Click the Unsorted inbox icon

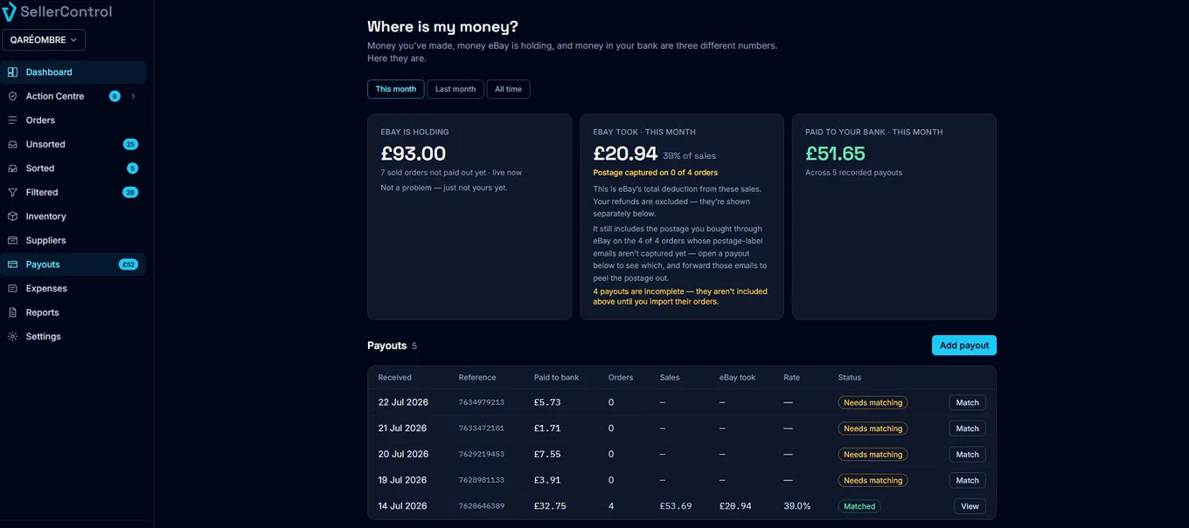click(12, 144)
